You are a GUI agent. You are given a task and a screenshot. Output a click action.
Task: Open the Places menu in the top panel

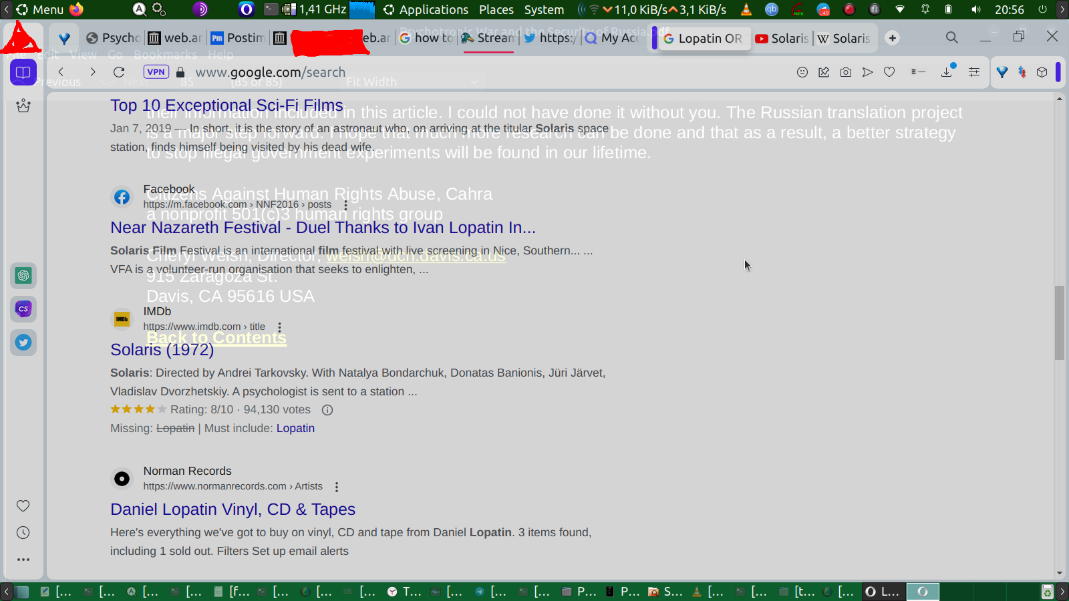(496, 9)
